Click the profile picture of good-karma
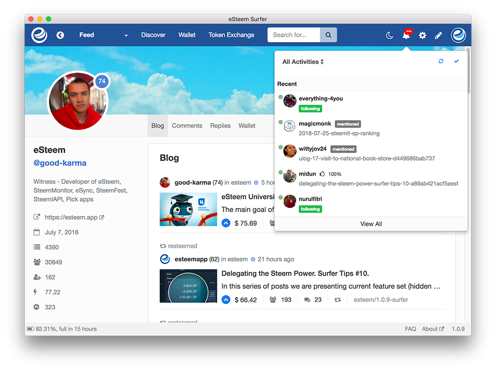496x371 pixels. (x=78, y=101)
